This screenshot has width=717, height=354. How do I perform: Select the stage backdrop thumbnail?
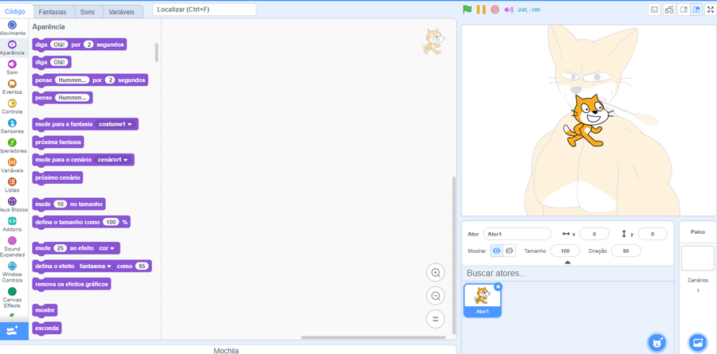point(697,258)
